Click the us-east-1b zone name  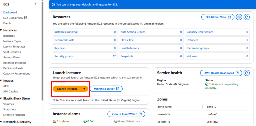164,122
